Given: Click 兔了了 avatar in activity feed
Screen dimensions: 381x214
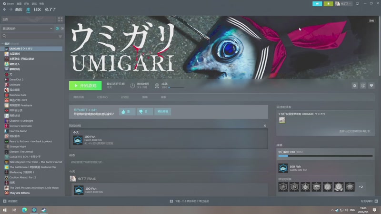Looking at the screenshot, I should click(73, 179).
